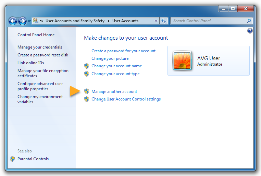Go to Control Panel Home
The height and width of the screenshot is (176, 261).
36,35
